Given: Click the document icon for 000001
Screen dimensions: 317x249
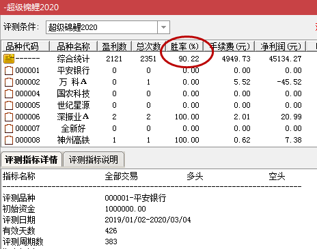Looking at the screenshot, I should point(9,70).
